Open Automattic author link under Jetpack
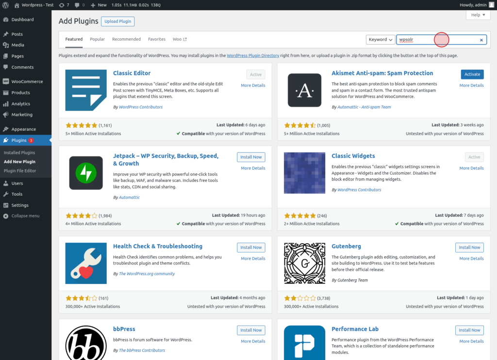 (129, 197)
